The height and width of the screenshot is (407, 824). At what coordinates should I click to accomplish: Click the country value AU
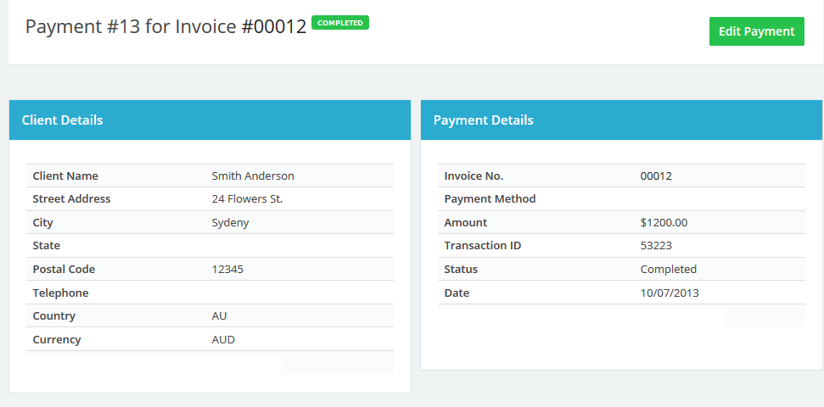[x=220, y=316]
